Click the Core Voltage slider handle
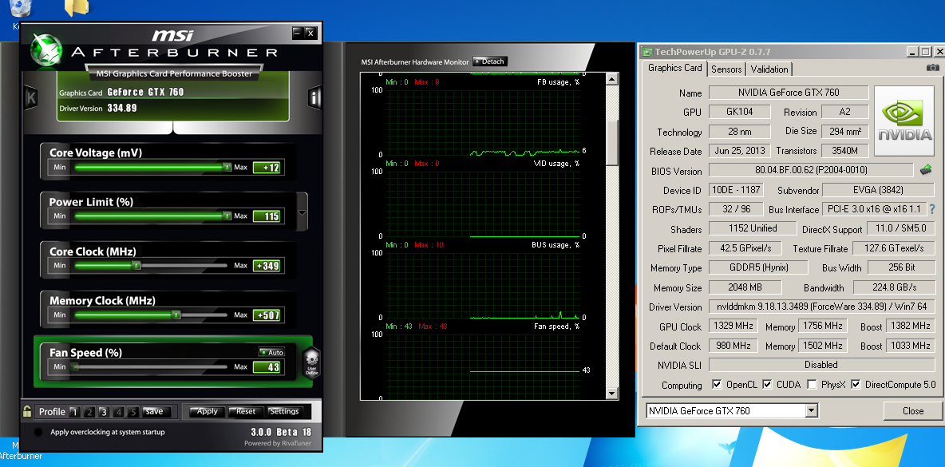The image size is (945, 467). coord(227,167)
